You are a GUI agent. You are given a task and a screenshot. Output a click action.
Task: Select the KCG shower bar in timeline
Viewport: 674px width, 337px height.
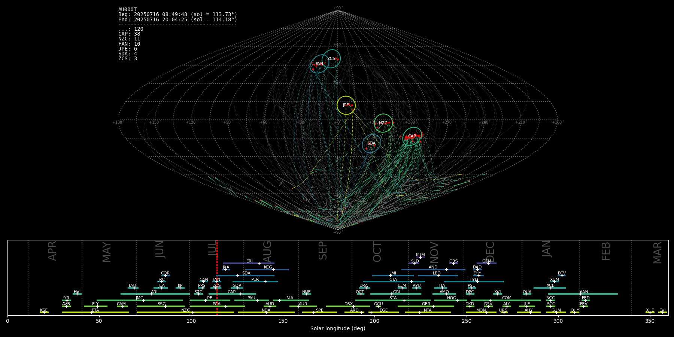(267, 269)
